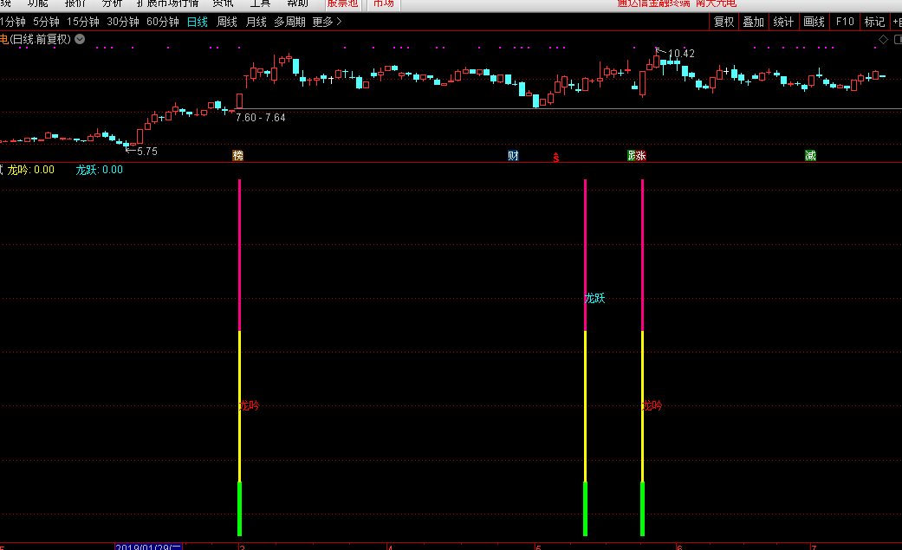902x550 pixels.
Task: Expand the 日线 前复权 dropdown arrow
Action: pyautogui.click(x=80, y=39)
